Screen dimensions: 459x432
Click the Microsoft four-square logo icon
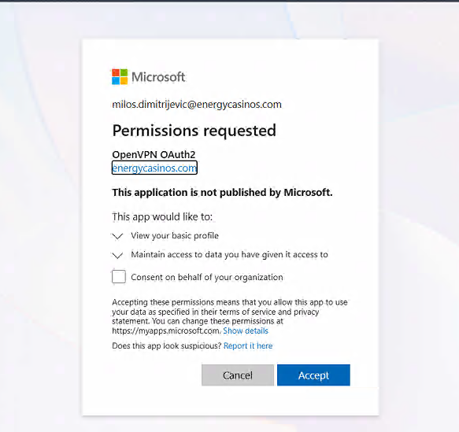(120, 76)
